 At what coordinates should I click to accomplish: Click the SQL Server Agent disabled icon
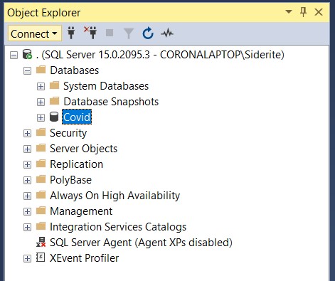pyautogui.click(x=41, y=242)
